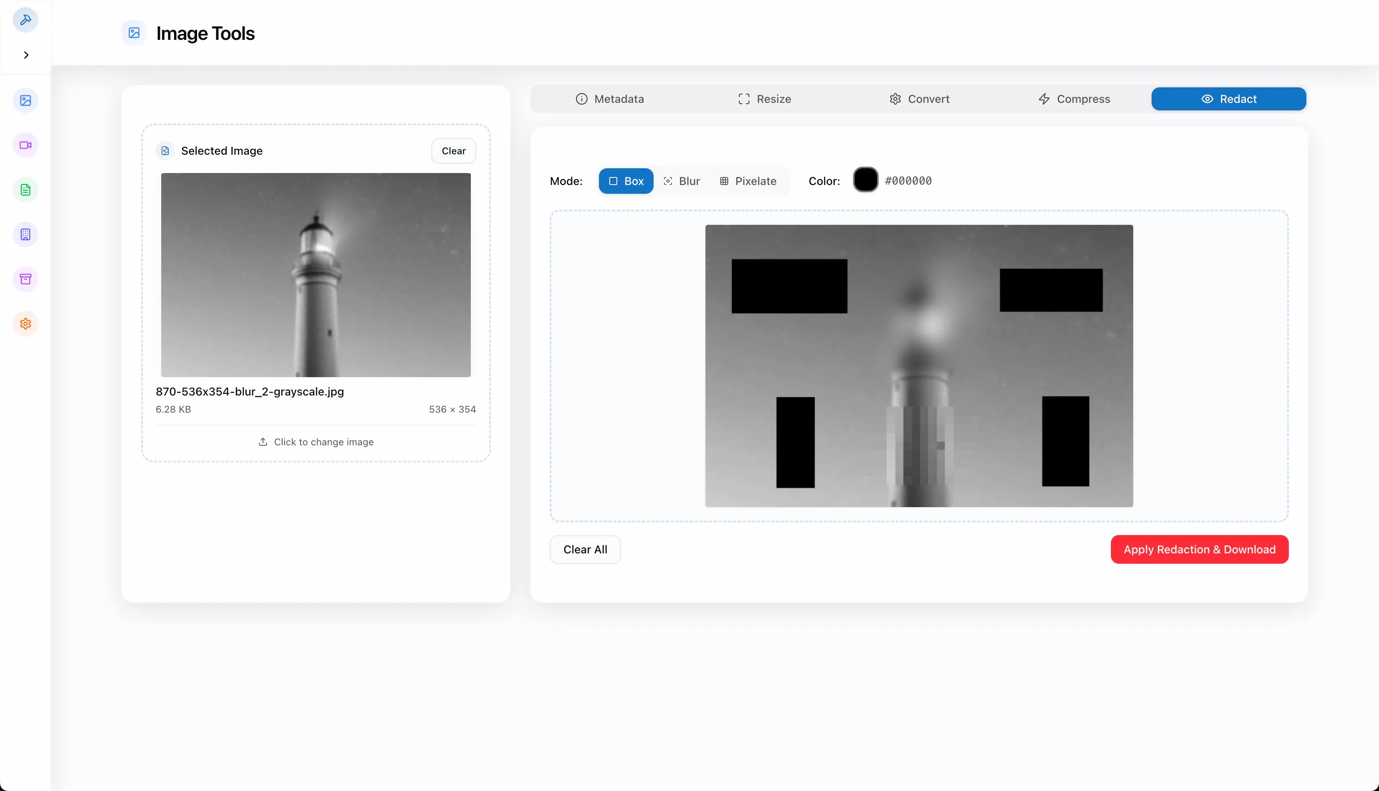
Task: Choose Box redaction mode
Action: pos(626,181)
